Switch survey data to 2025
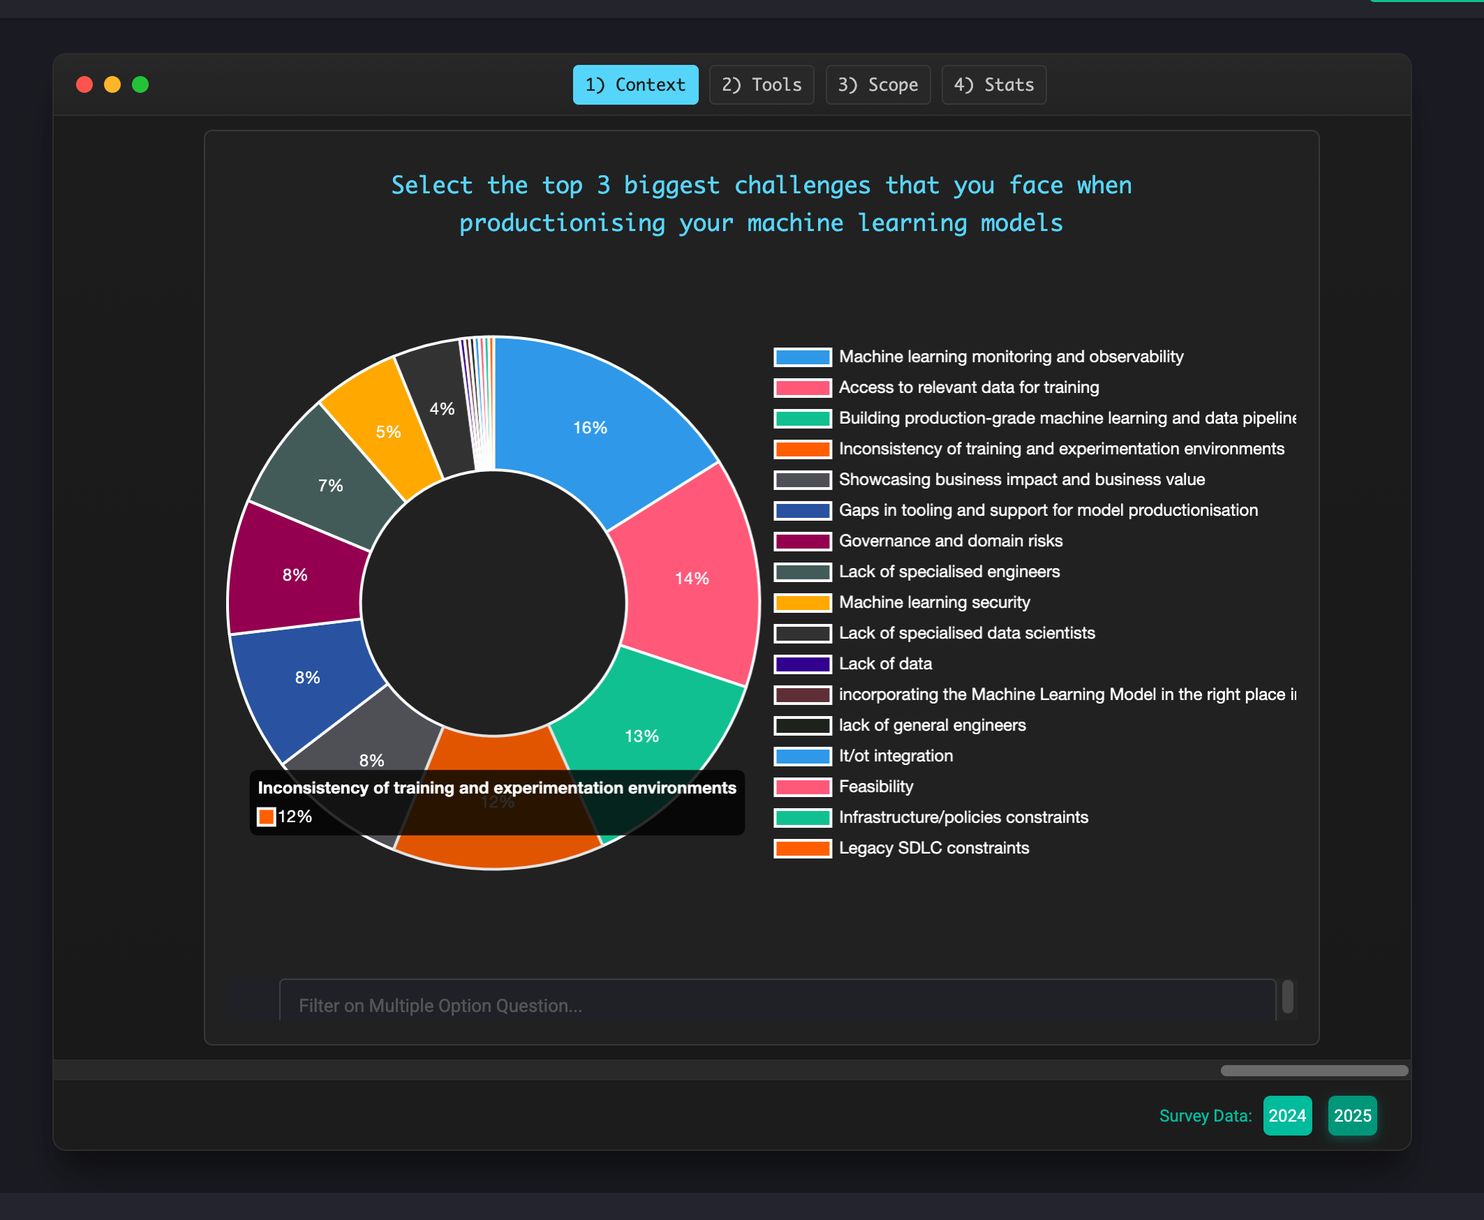Image resolution: width=1484 pixels, height=1220 pixels. click(x=1352, y=1115)
